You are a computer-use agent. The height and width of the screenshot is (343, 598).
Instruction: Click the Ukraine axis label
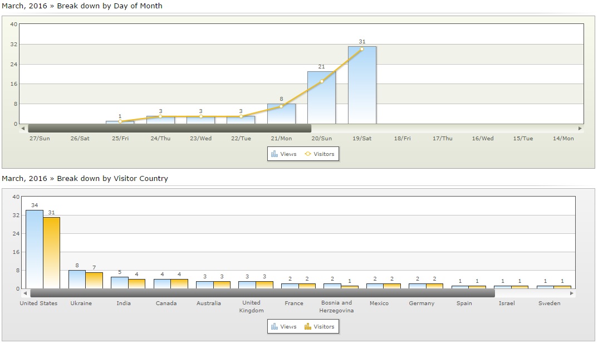click(x=81, y=303)
